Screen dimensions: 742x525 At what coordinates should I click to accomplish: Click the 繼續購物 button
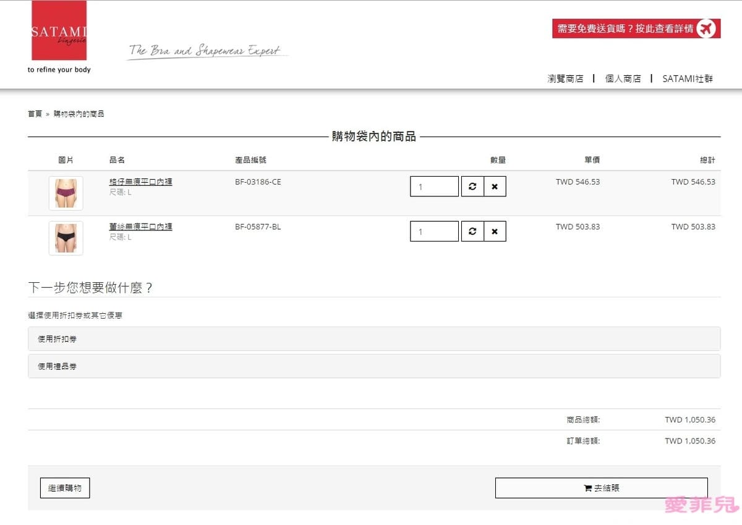pos(65,488)
